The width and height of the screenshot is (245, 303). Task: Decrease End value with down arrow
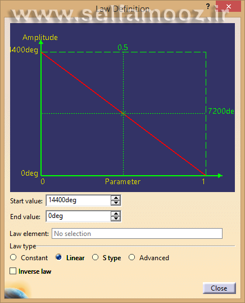point(116,219)
